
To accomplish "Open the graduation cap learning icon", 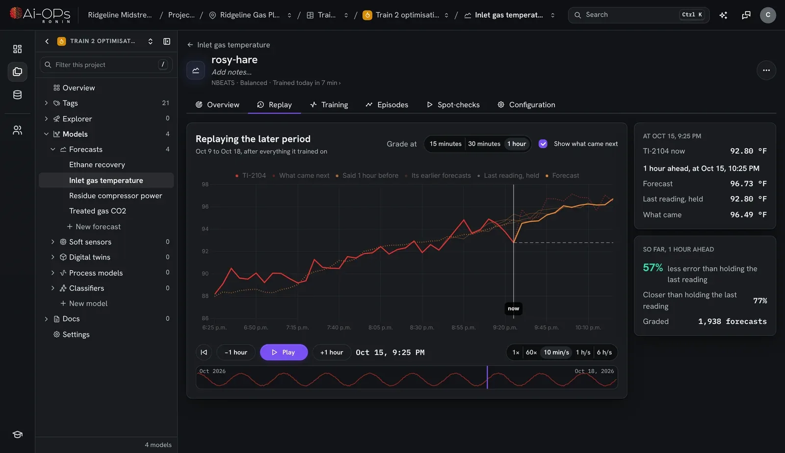I will (x=17, y=434).
